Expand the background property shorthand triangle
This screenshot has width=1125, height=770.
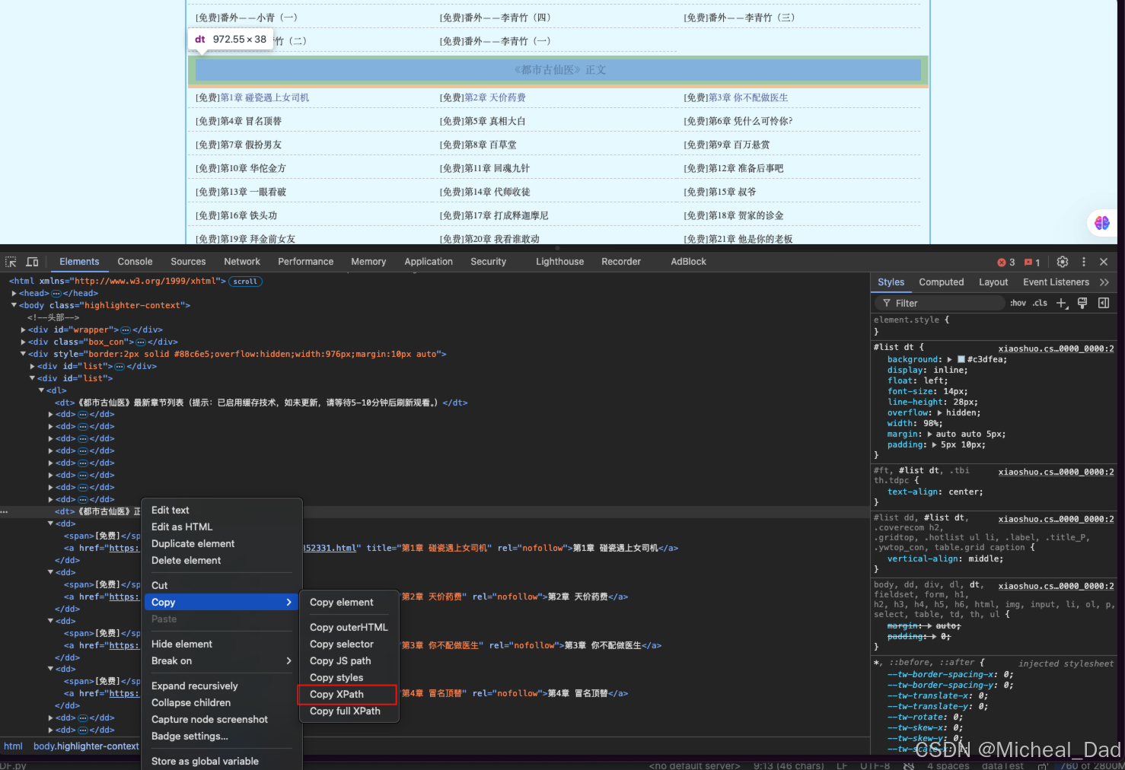click(950, 360)
